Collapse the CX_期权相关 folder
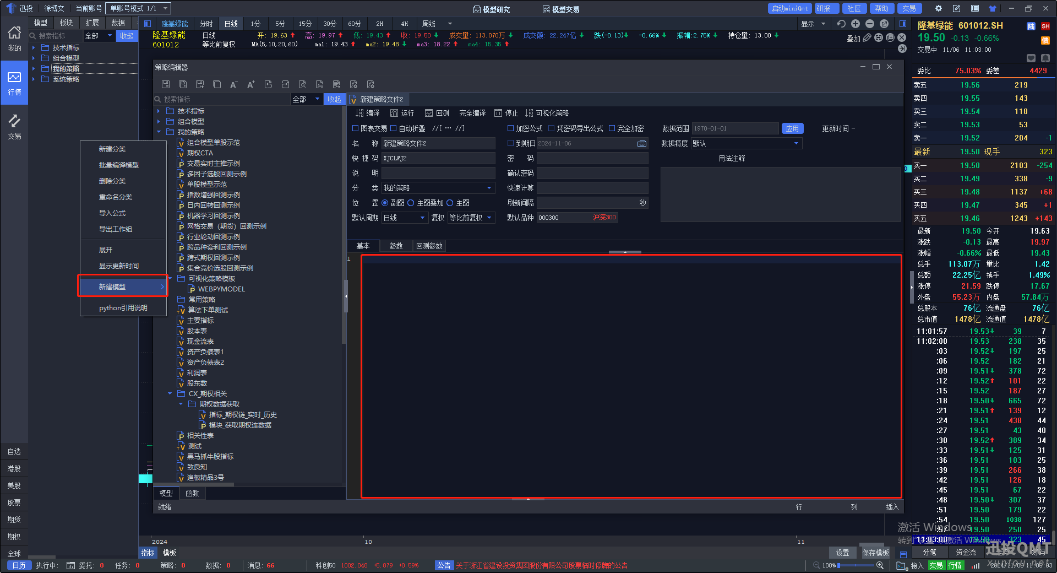 pyautogui.click(x=170, y=393)
